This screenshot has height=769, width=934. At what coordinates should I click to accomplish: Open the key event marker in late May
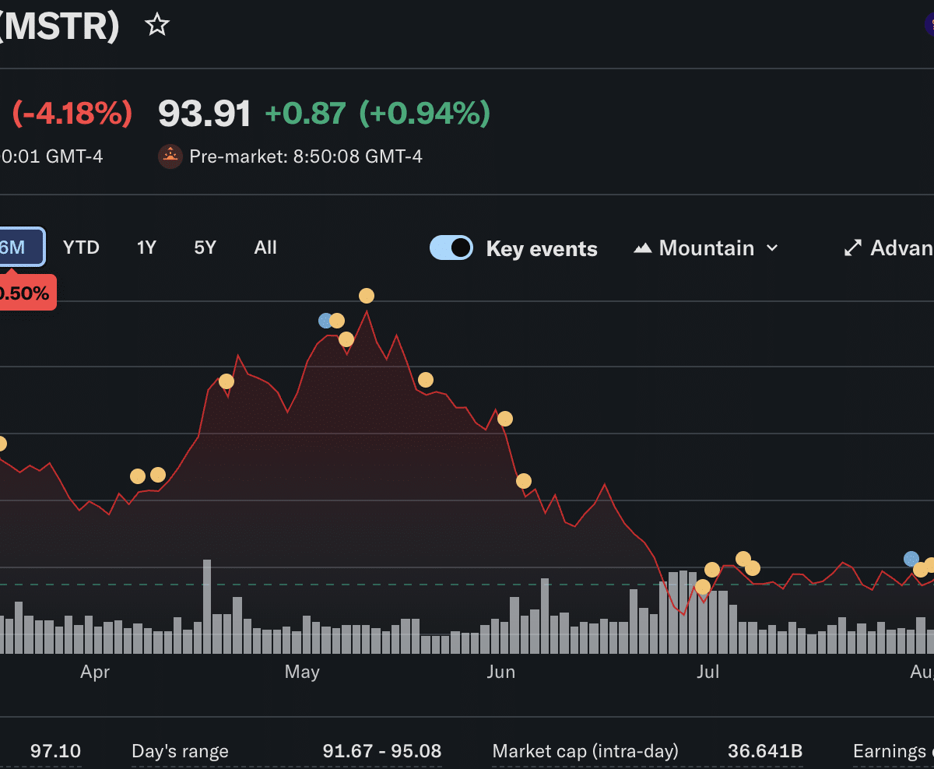pyautogui.click(x=426, y=380)
